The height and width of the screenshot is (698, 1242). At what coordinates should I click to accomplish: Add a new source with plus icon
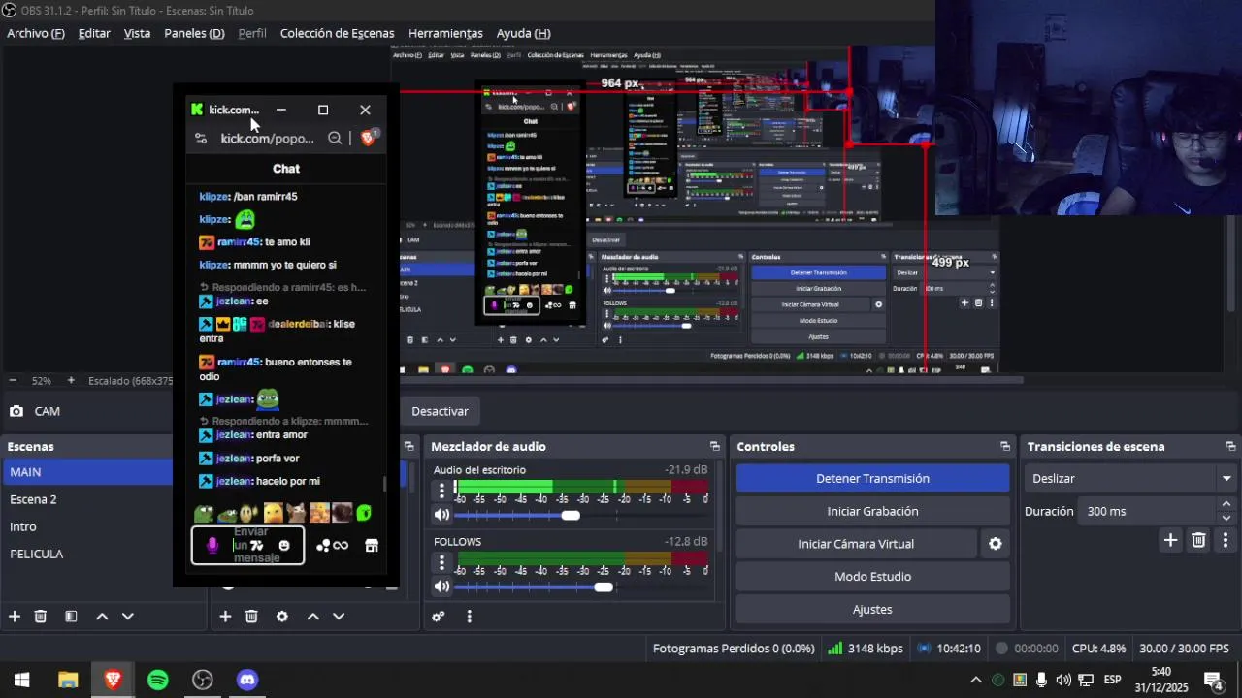pyautogui.click(x=225, y=617)
